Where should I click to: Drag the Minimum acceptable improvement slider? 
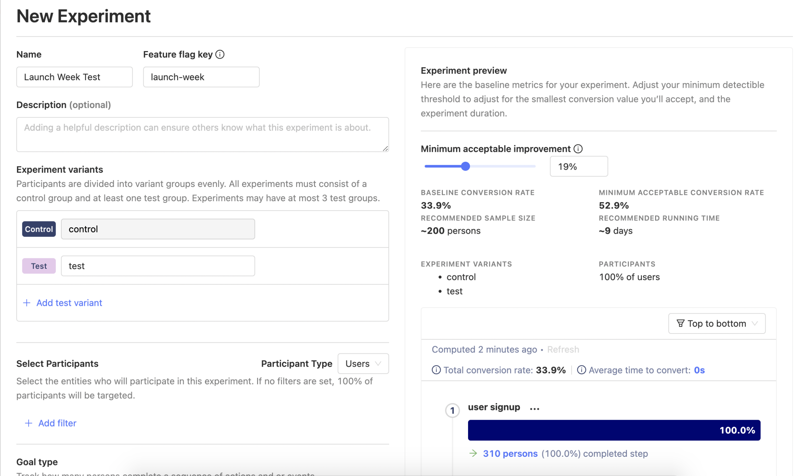[465, 166]
